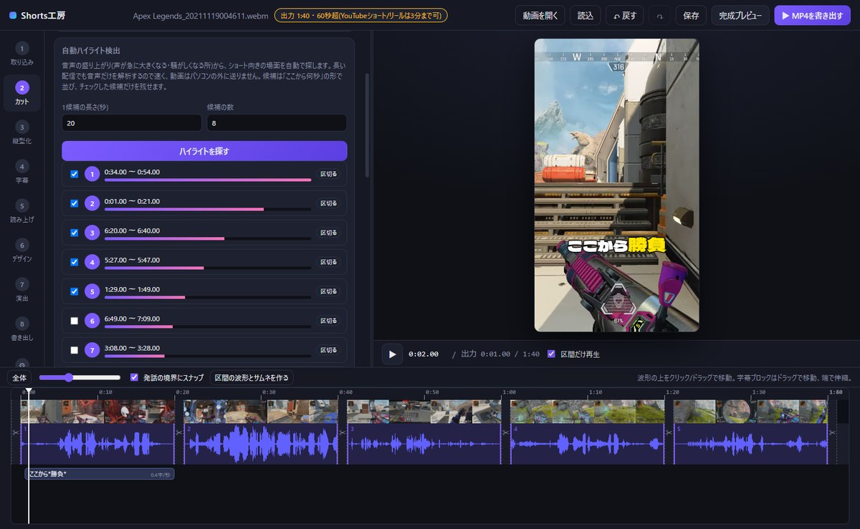860x529 pixels.
Task: Uncheck candidate 5:27.00 〜 5:47.00 checkbox
Action: point(75,262)
